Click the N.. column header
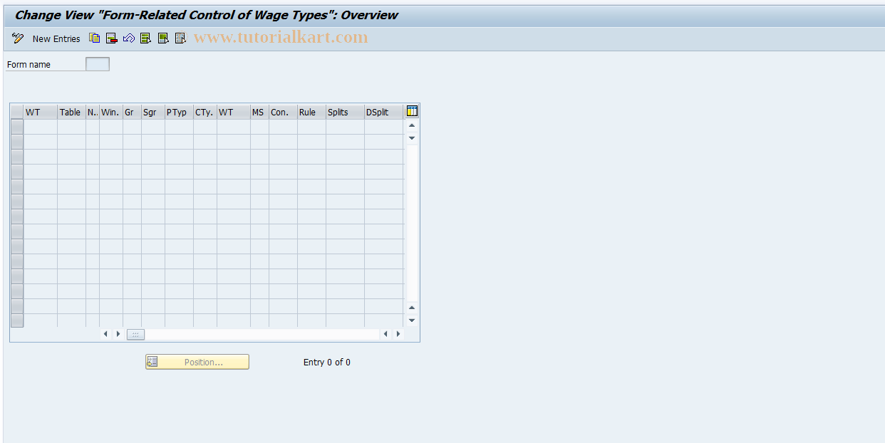Screen dimensions: 885x443 93,112
